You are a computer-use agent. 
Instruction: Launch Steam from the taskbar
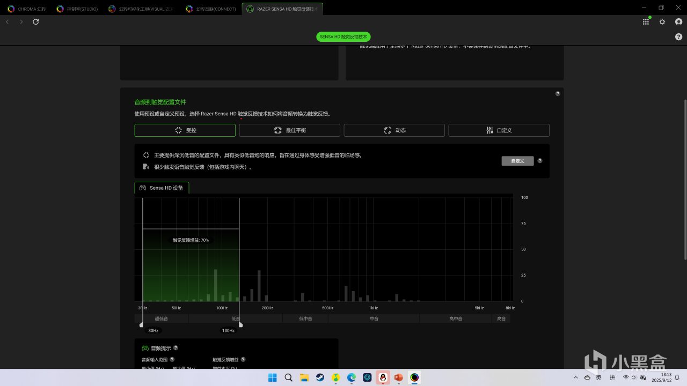[320, 377]
